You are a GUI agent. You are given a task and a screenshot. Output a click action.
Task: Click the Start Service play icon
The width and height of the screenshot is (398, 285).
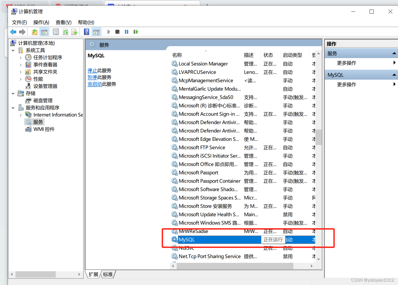coord(109,32)
